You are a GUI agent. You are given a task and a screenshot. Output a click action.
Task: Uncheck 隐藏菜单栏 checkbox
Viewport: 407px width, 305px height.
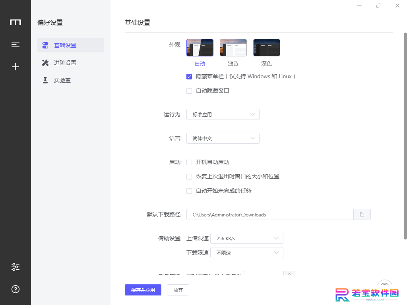[x=189, y=77]
